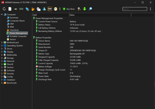The image size is (155, 109).
Task: Click the Field column header
Action: [51, 15]
